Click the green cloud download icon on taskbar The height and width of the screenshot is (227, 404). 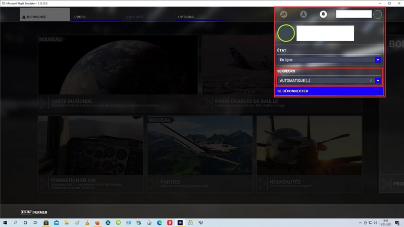118,222
